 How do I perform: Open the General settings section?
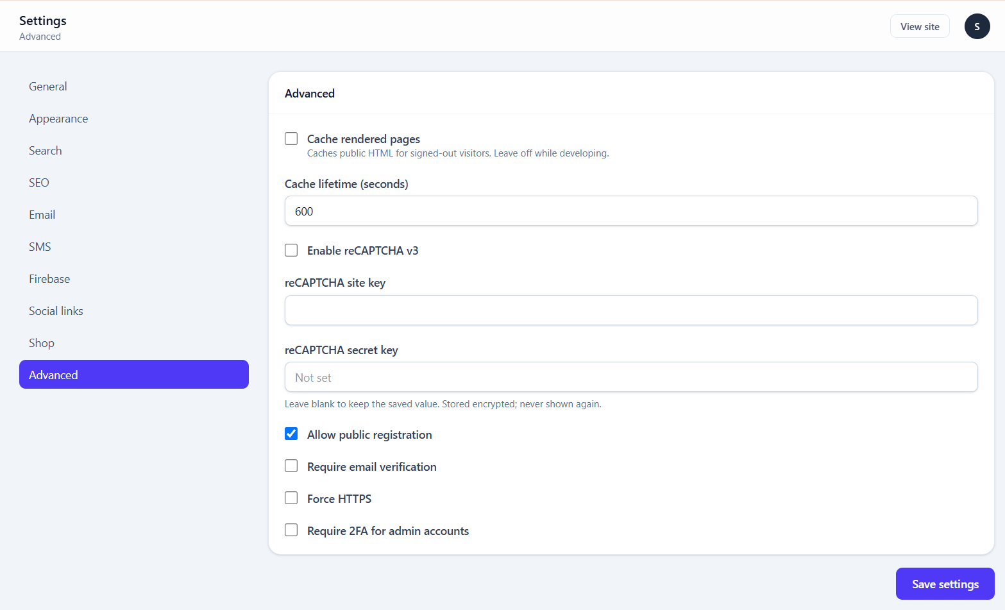click(x=134, y=86)
